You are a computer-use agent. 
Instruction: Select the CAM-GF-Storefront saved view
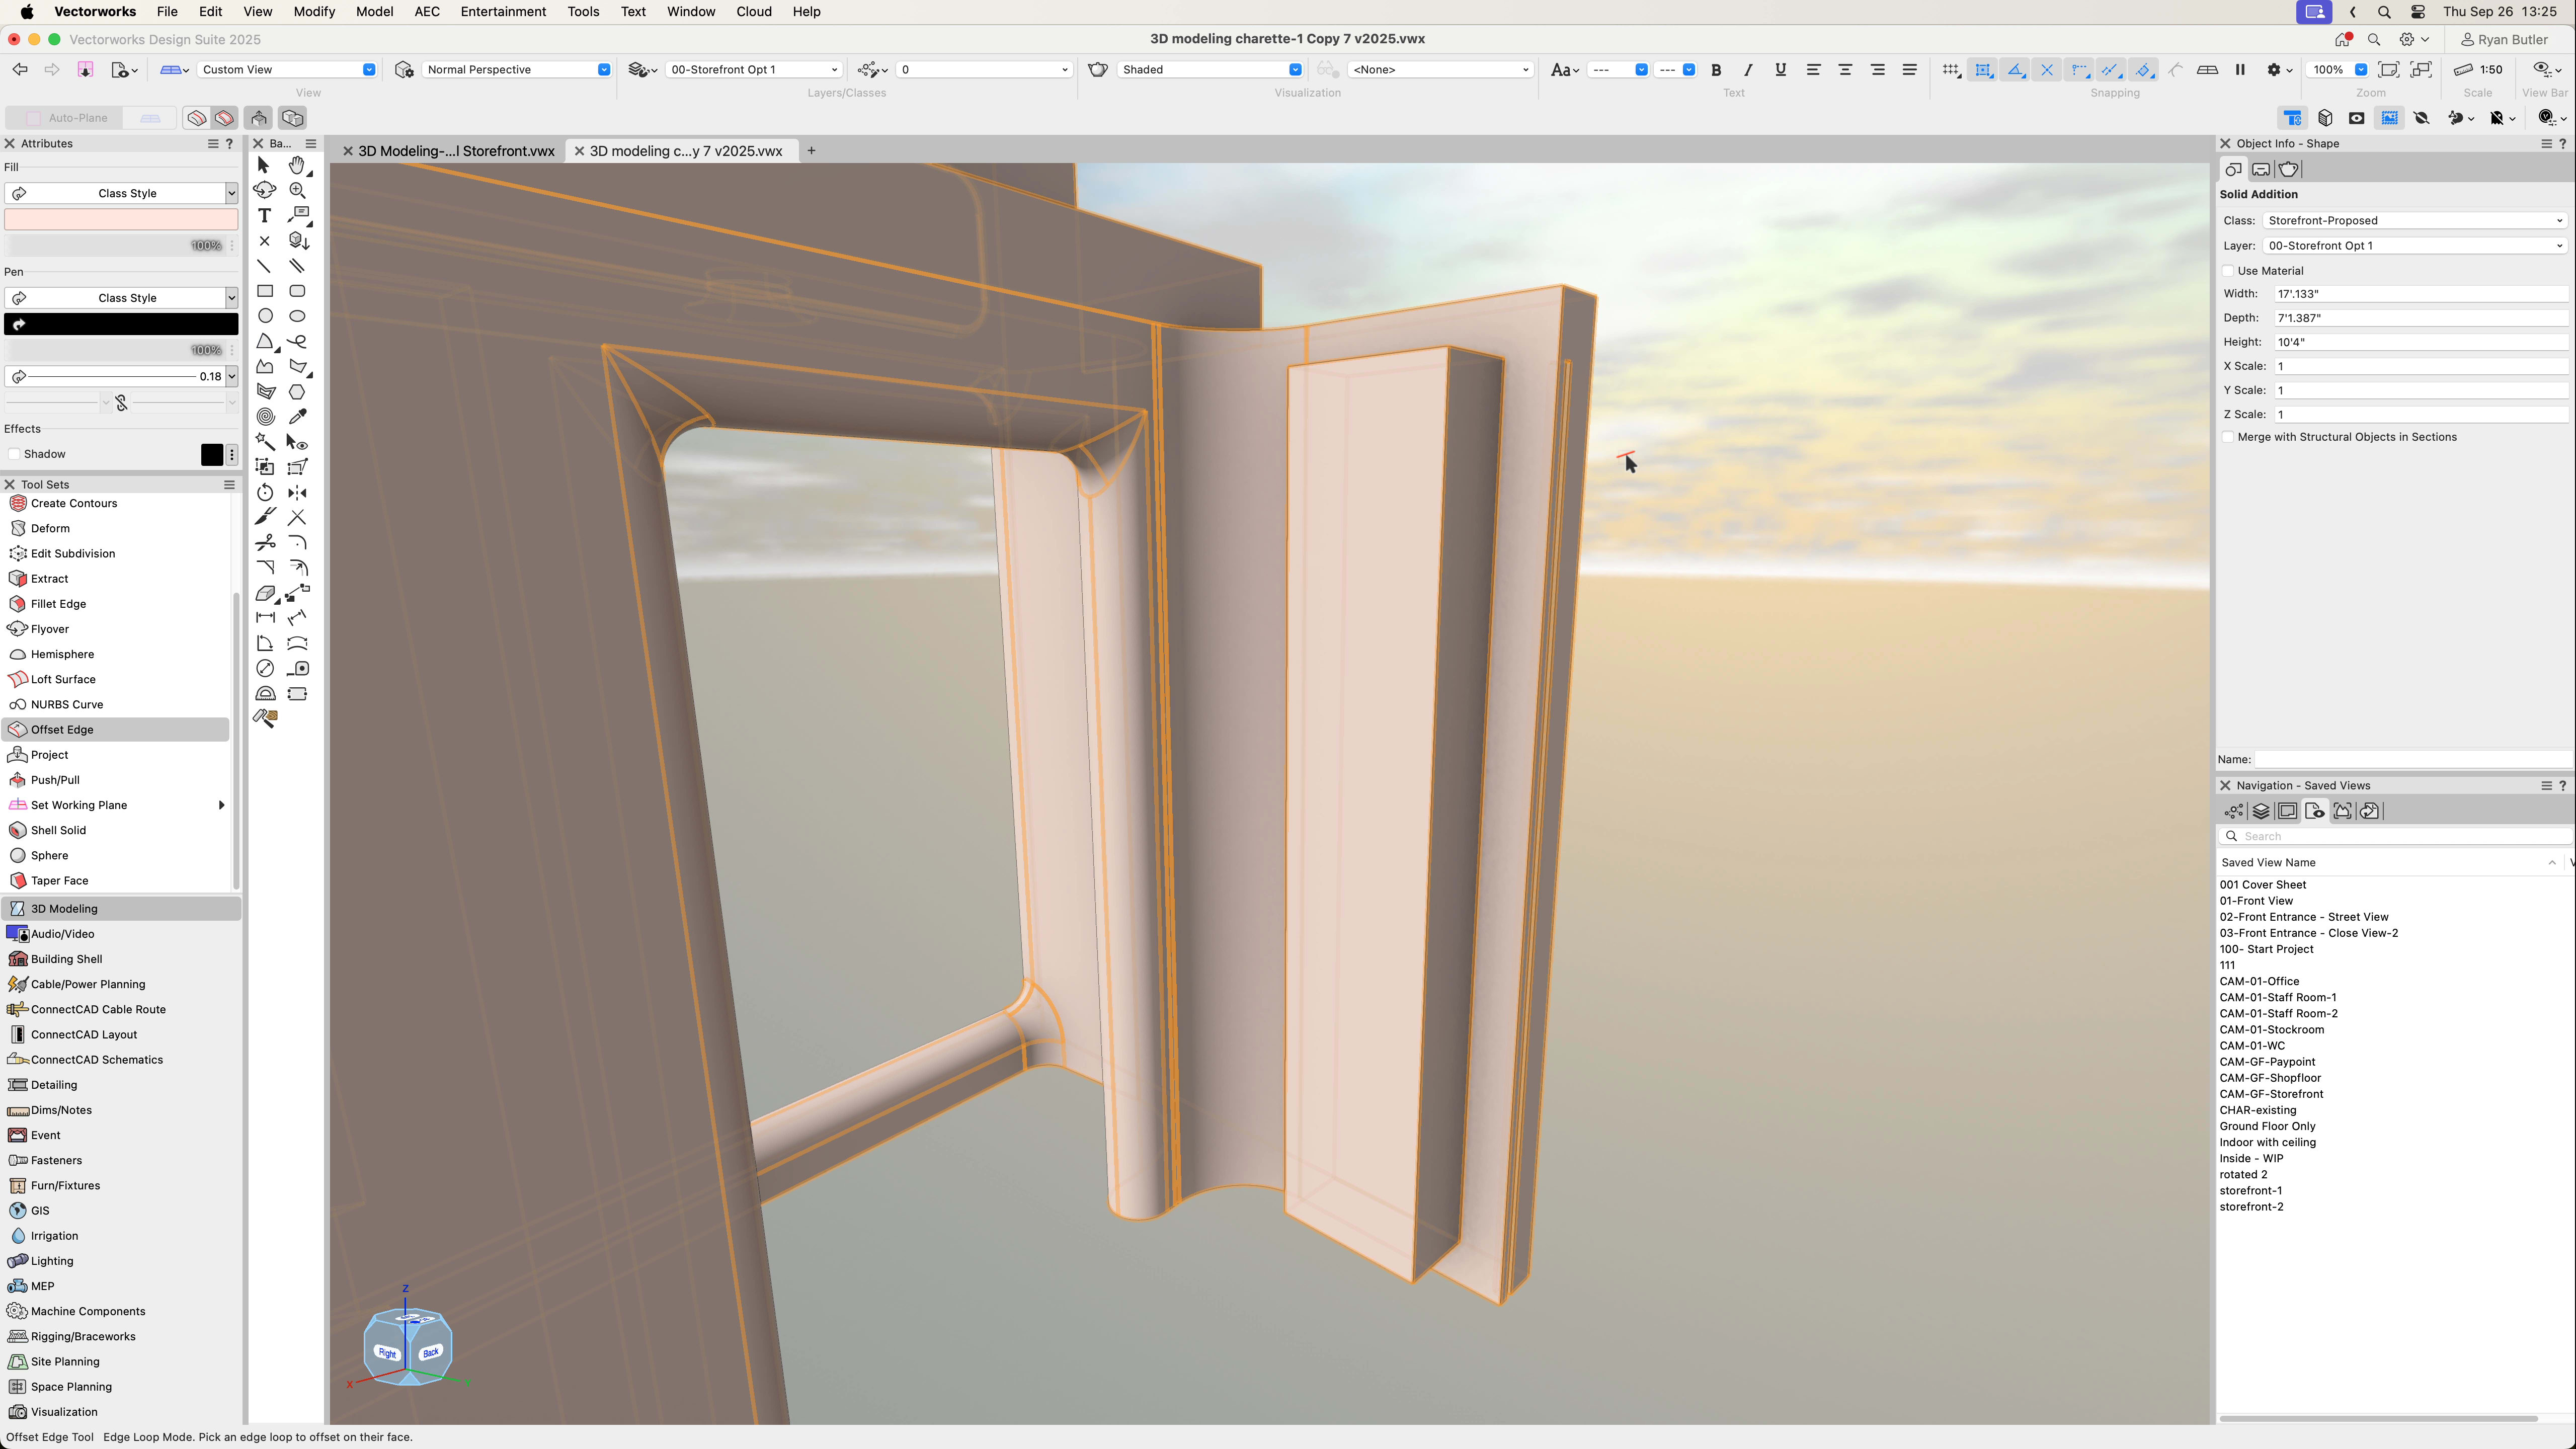(x=2271, y=1093)
